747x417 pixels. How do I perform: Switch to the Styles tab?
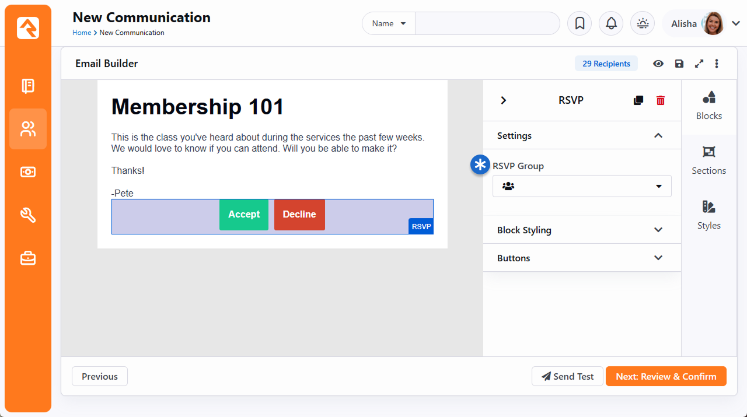click(708, 215)
